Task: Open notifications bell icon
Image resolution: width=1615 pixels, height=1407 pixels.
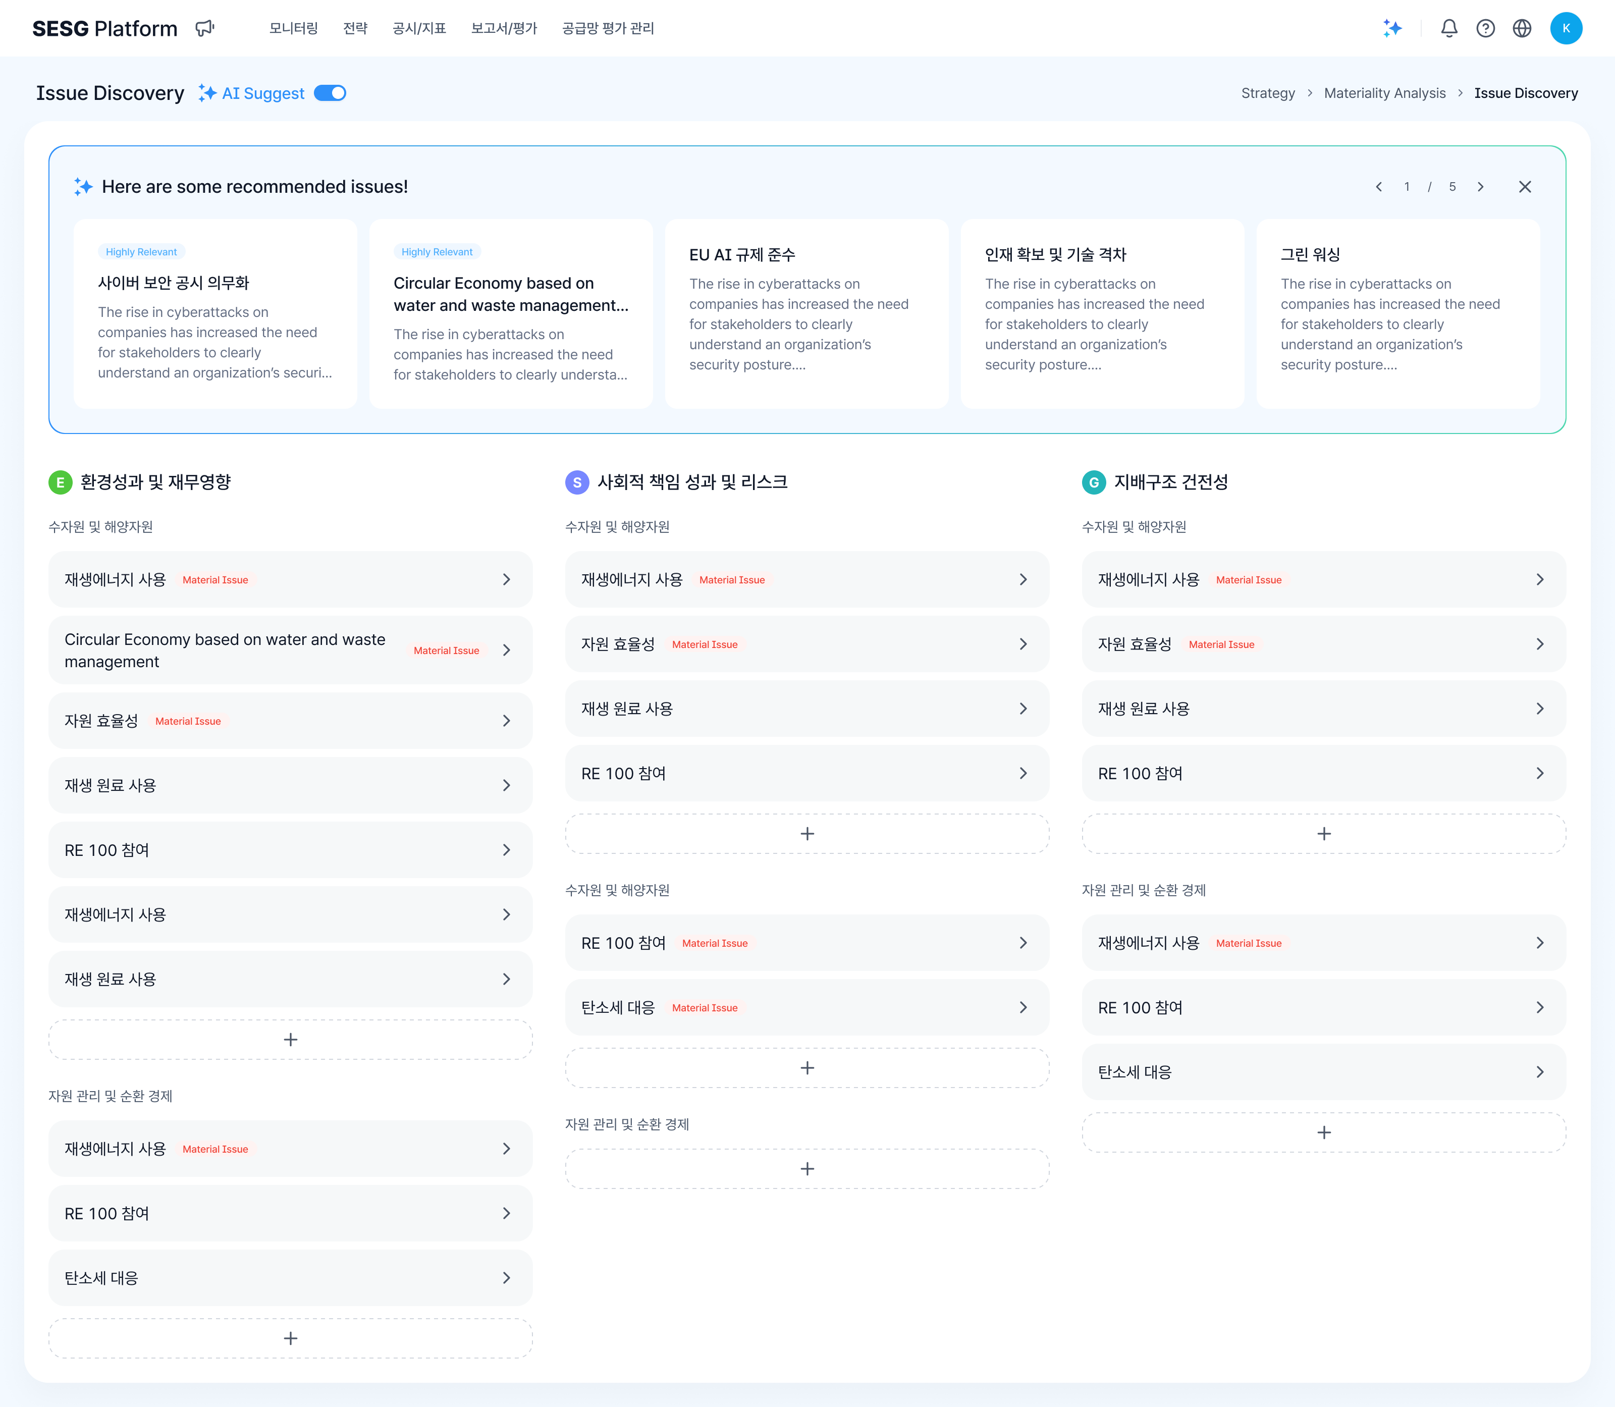Action: (1448, 28)
